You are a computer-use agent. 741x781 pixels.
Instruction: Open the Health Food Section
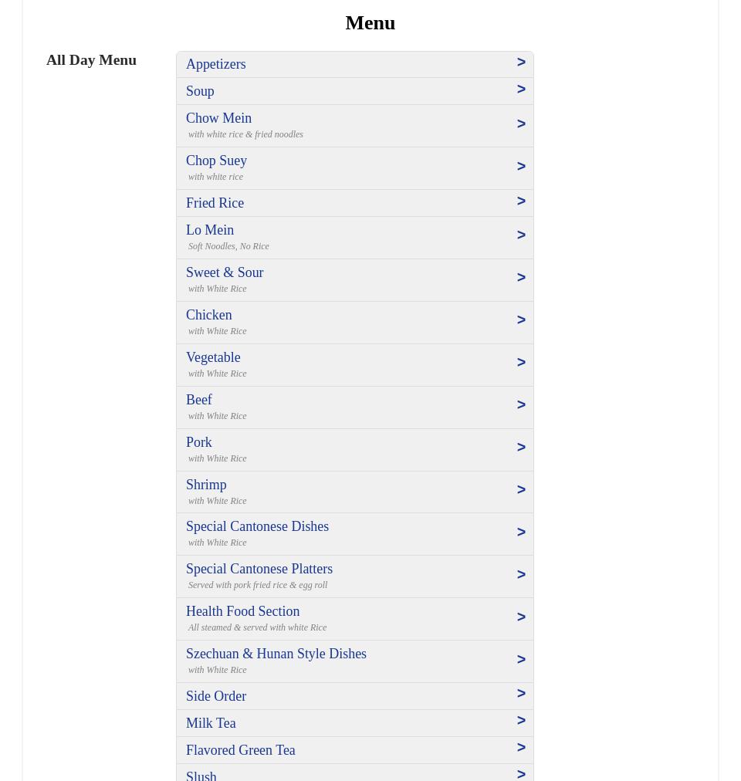pyautogui.click(x=243, y=612)
